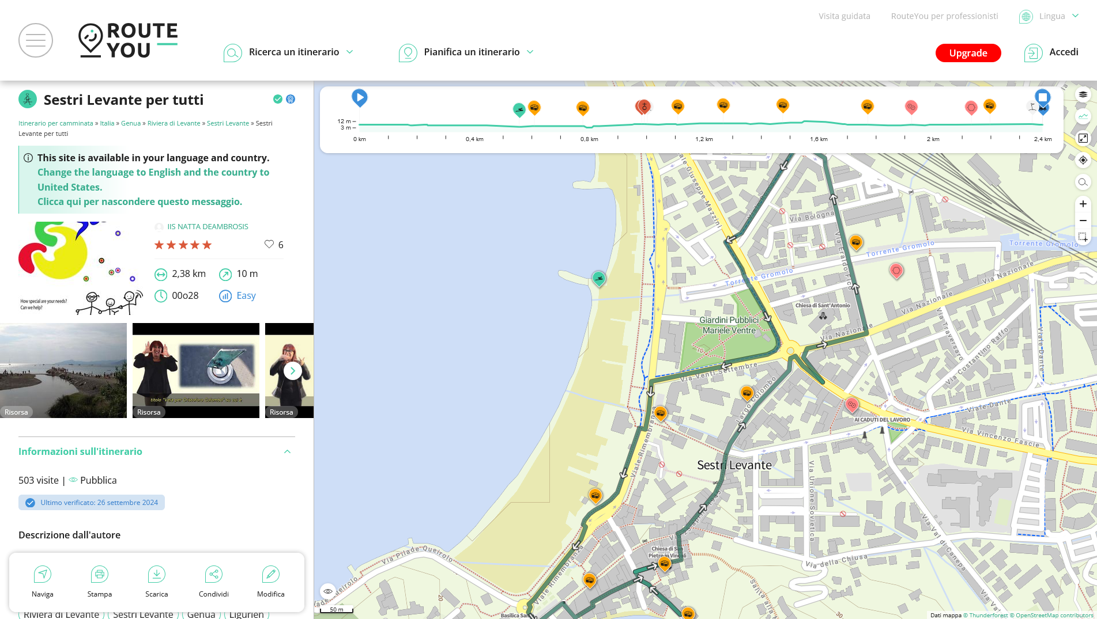Image resolution: width=1097 pixels, height=619 pixels.
Task: Click the Stampa print icon
Action: 100,575
